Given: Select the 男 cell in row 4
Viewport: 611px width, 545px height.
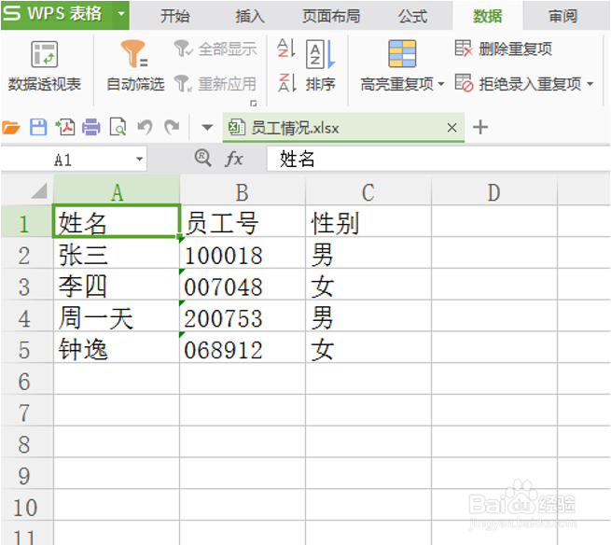Looking at the screenshot, I should pyautogui.click(x=368, y=316).
